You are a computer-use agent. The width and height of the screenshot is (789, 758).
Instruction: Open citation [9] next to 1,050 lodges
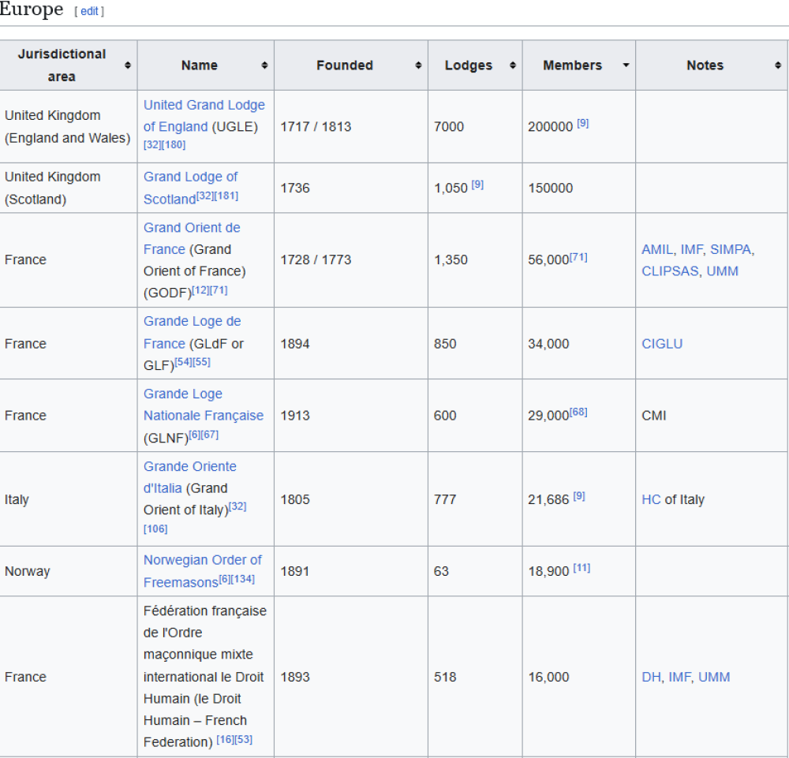click(x=477, y=185)
